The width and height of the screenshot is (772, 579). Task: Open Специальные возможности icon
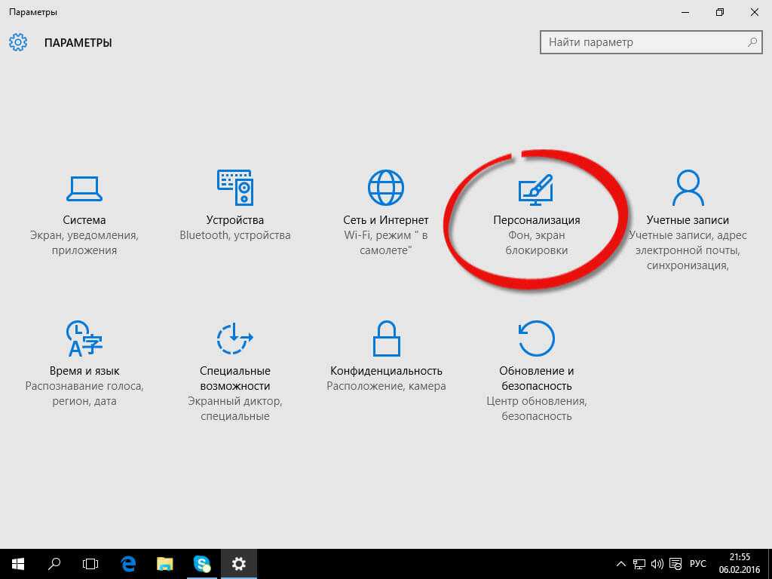click(234, 338)
